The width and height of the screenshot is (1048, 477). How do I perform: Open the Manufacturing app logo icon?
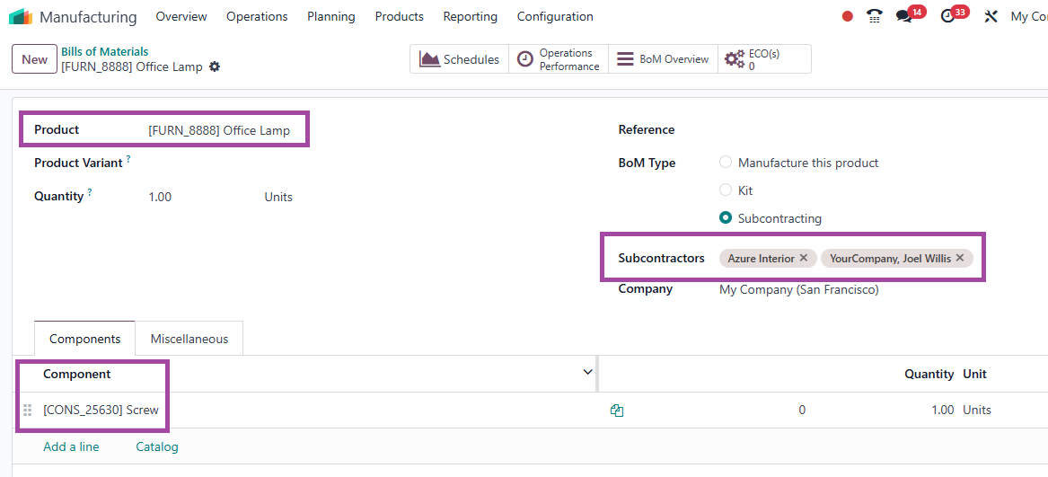(x=21, y=17)
